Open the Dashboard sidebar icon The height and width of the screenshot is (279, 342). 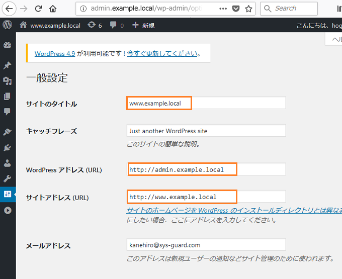[x=8, y=45]
